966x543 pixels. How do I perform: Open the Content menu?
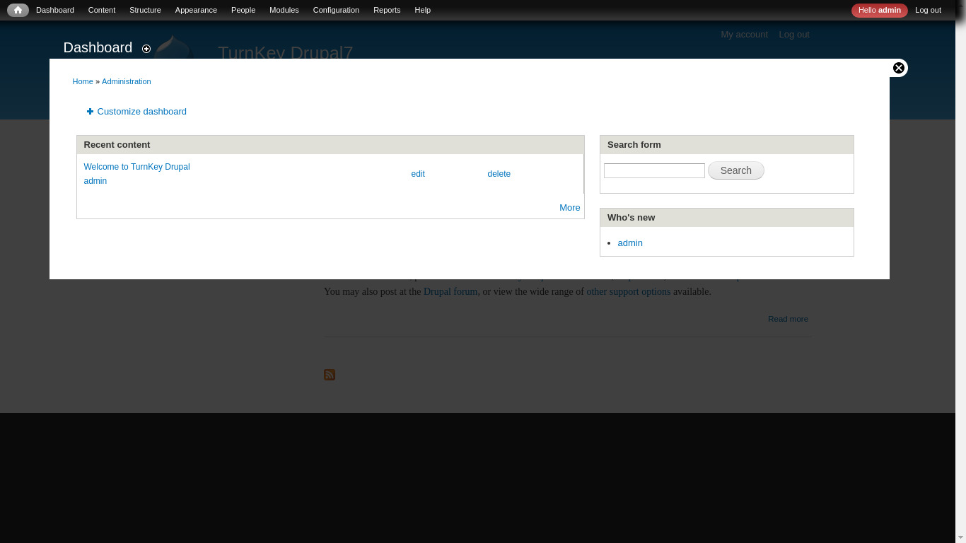pyautogui.click(x=102, y=10)
